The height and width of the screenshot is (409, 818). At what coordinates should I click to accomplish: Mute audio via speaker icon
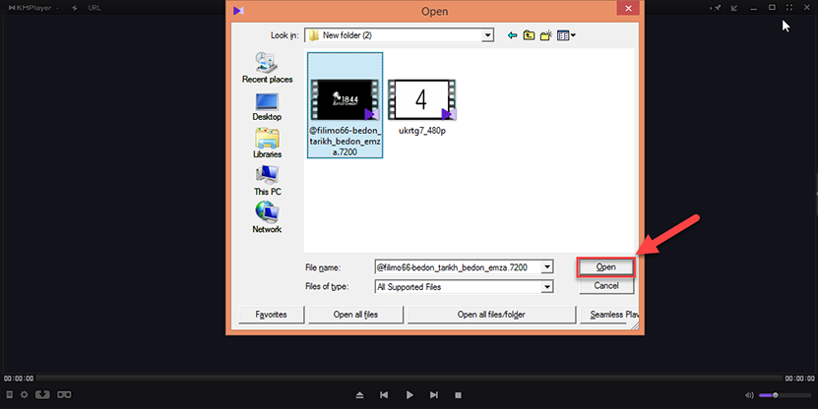(750, 395)
